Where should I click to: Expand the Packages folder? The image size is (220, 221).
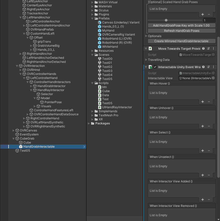pyautogui.click(x=89, y=123)
